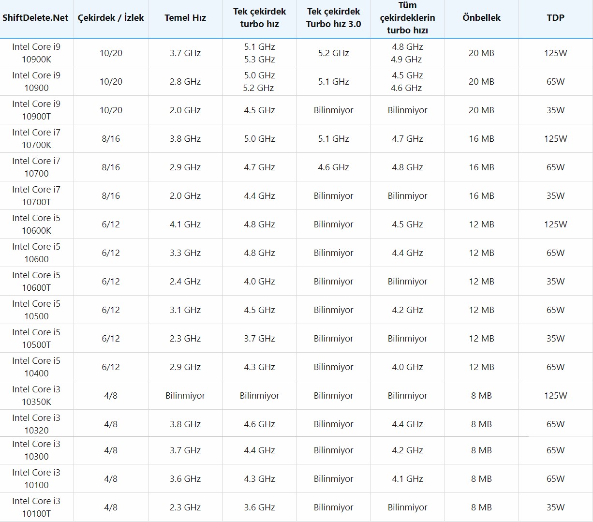Select the Intel Core i9 10900K row name
This screenshot has height=522, width=593.
pos(36,53)
